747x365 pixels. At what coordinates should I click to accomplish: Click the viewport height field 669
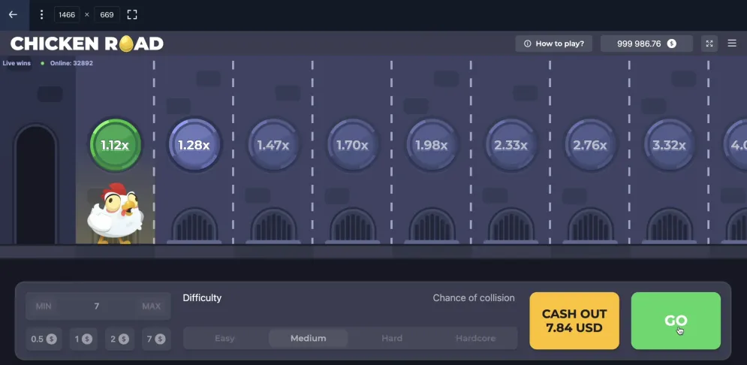[x=107, y=15]
